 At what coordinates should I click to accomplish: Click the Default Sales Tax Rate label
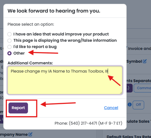click(x=129, y=137)
